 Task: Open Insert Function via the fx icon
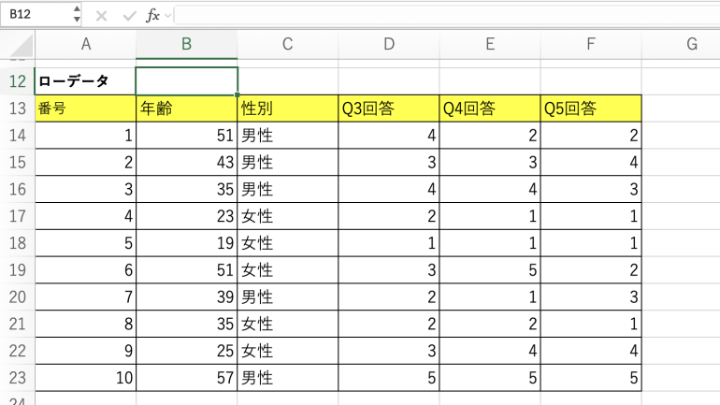(154, 16)
